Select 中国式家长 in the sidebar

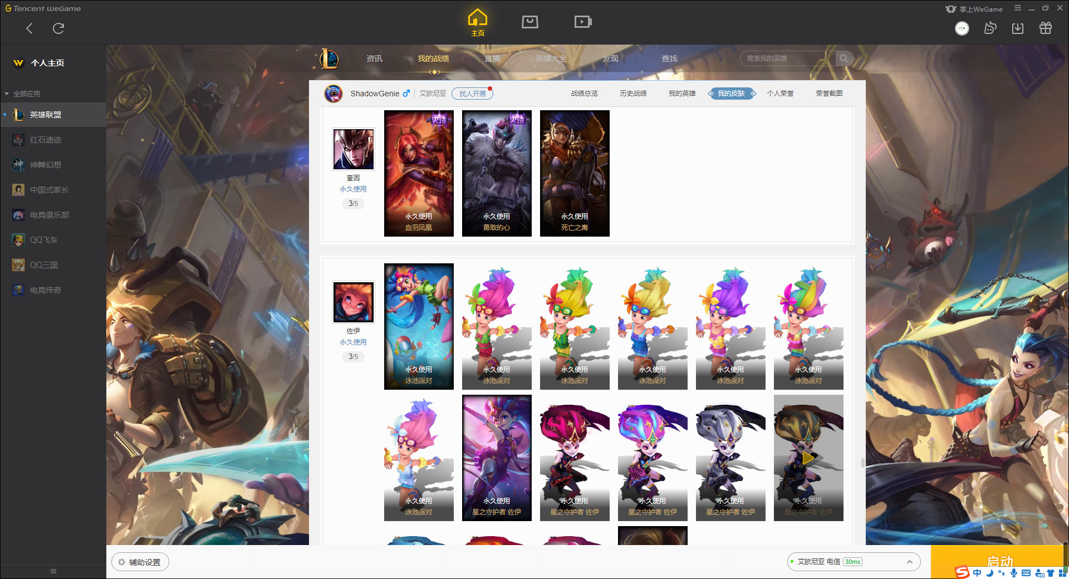(53, 190)
